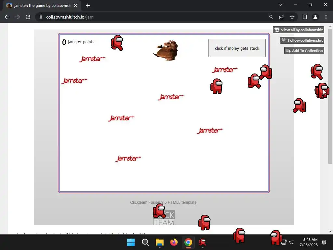Open File Explorer from the taskbar

click(159, 242)
